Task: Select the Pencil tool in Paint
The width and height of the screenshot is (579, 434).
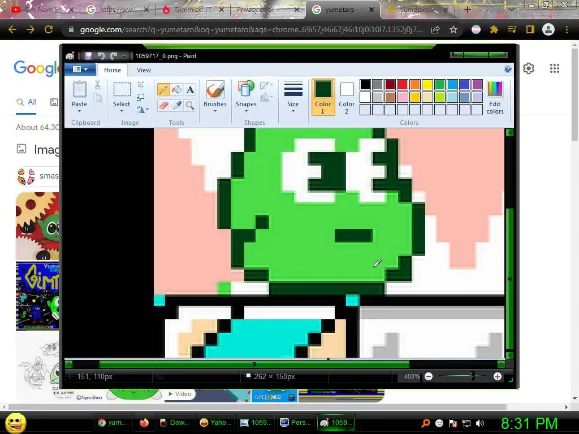Action: pos(163,89)
